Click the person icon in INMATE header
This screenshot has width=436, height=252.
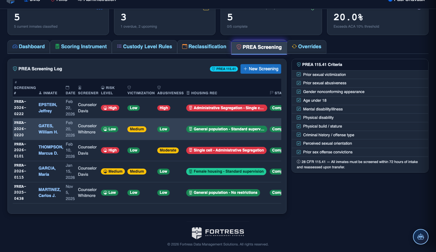click(x=40, y=93)
